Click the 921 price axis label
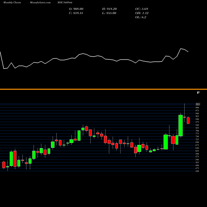The width and height of the screenshot is (207, 207). coord(197,116)
